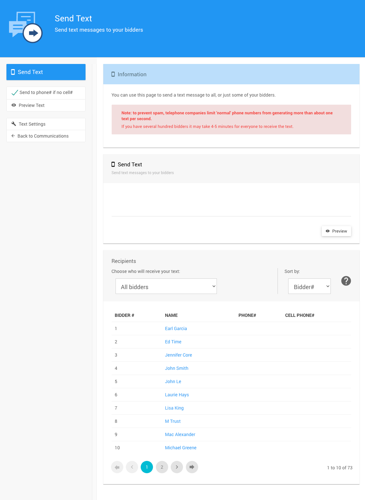
Task: Open Preview Text in sidebar
Action: [x=31, y=105]
